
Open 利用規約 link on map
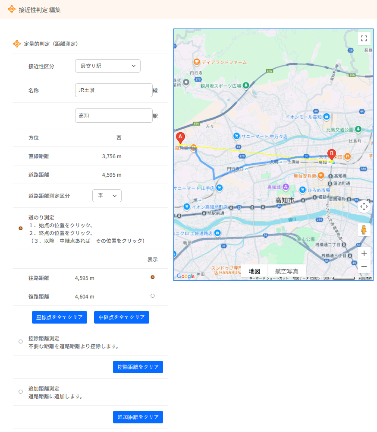(365, 278)
